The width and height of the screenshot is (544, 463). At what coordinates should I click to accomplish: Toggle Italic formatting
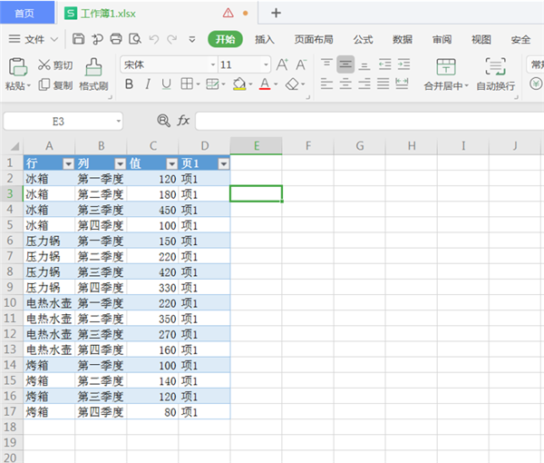[148, 84]
